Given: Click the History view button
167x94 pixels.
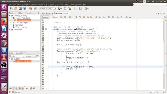Looking at the screenshot, I should 54,17.
